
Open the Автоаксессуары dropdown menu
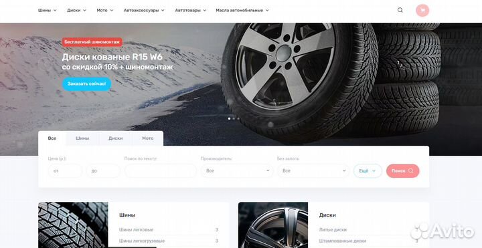(x=144, y=10)
